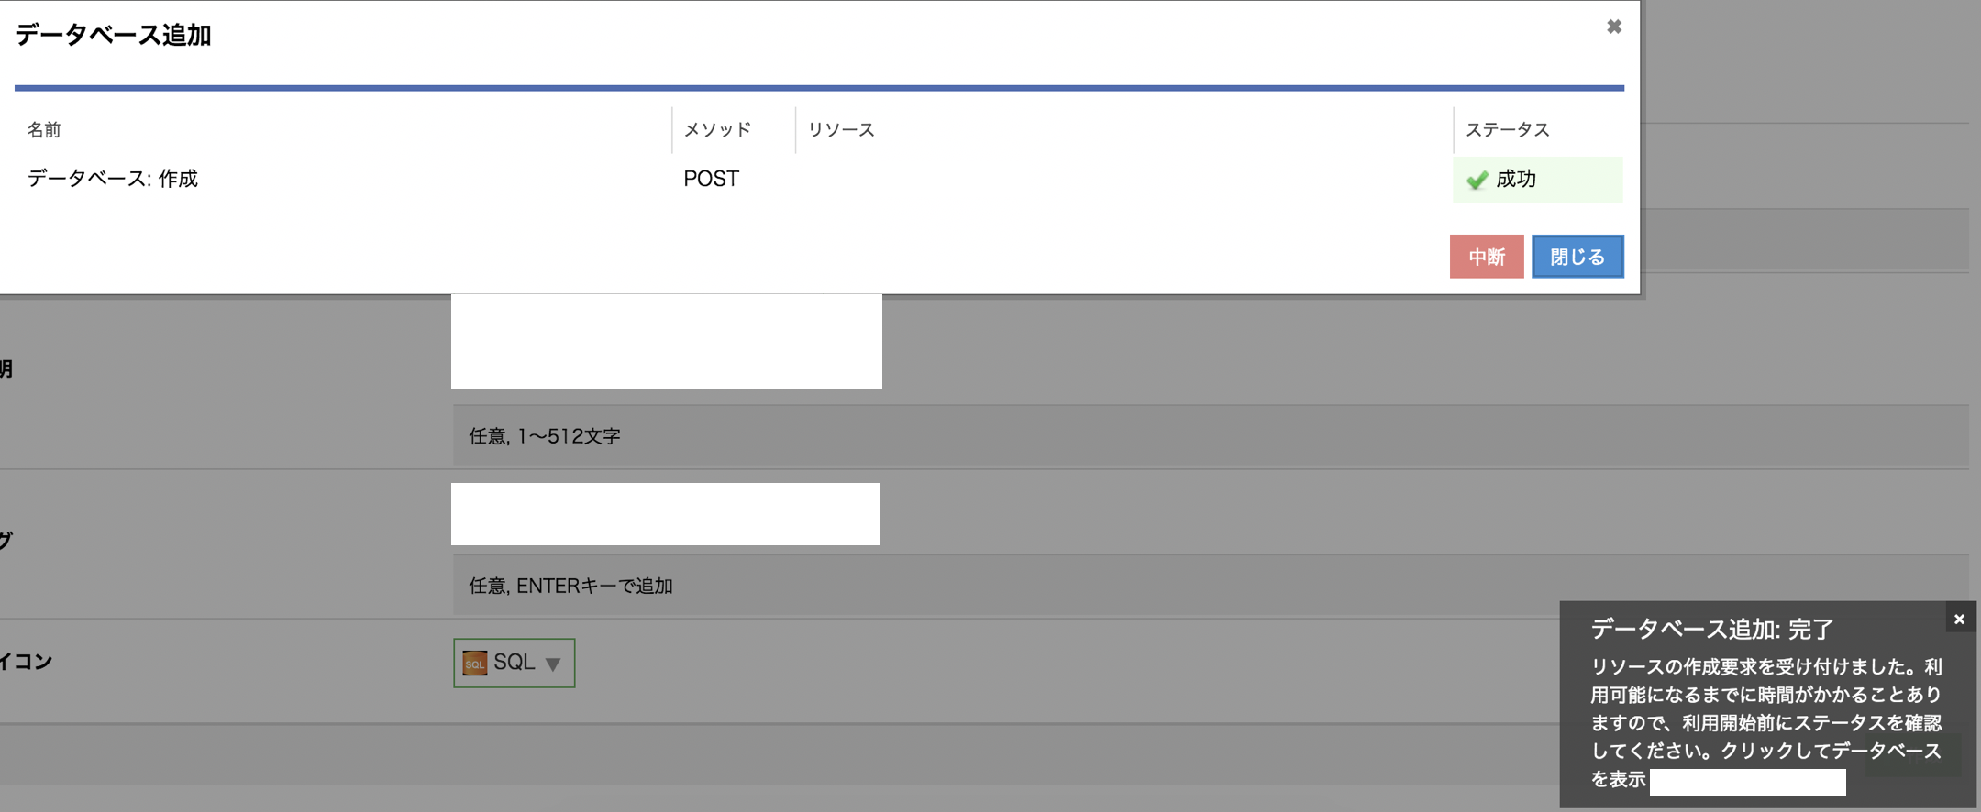The image size is (1981, 812).
Task: Click the orange SQL icon image
Action: point(474,663)
